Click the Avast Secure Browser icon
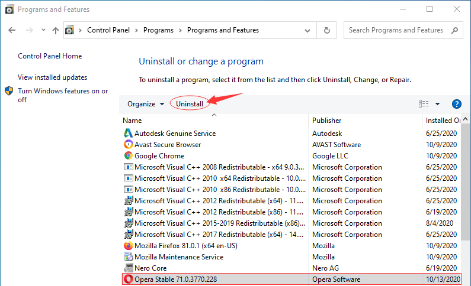 [128, 144]
